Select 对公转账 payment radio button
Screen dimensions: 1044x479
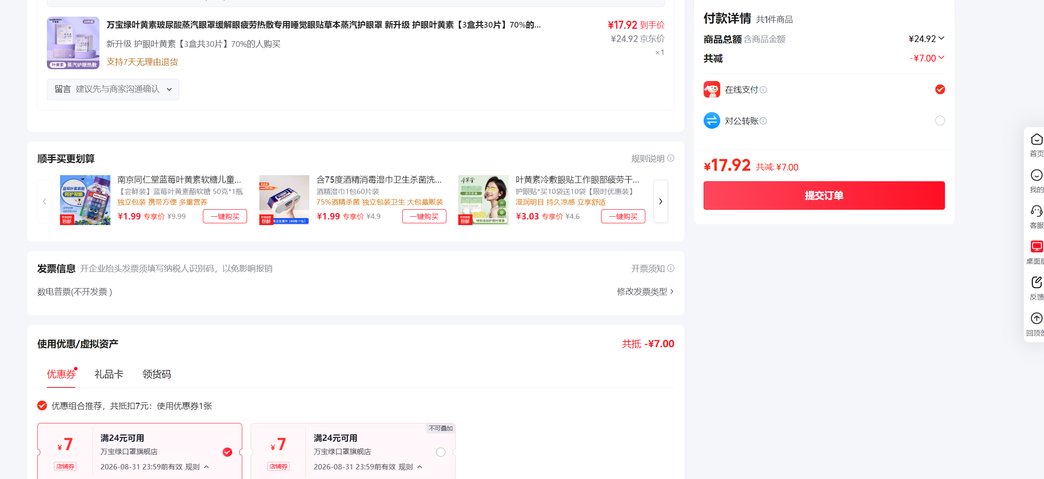[x=940, y=120]
